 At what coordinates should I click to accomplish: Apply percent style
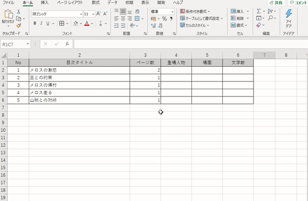tap(164, 19)
